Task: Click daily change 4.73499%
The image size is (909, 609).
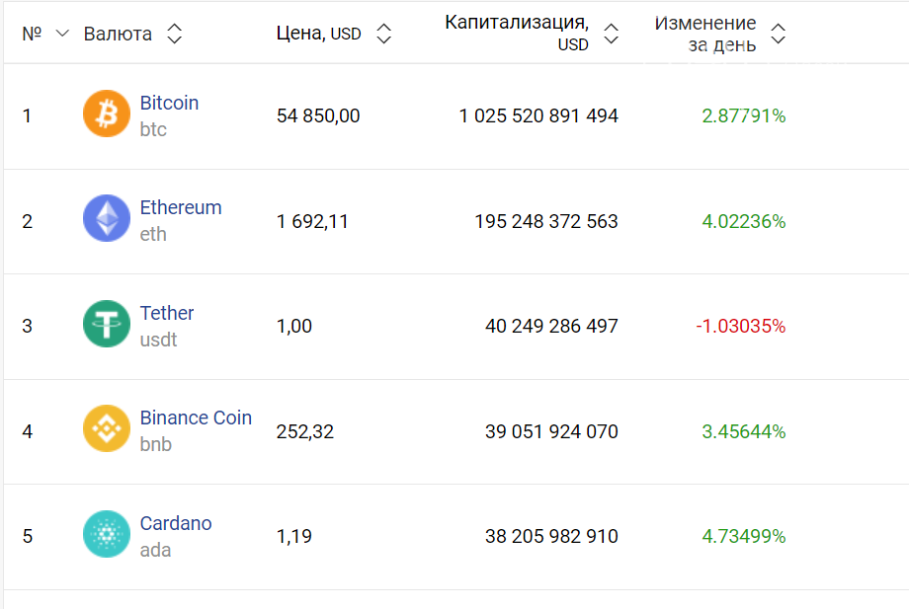Action: [744, 536]
